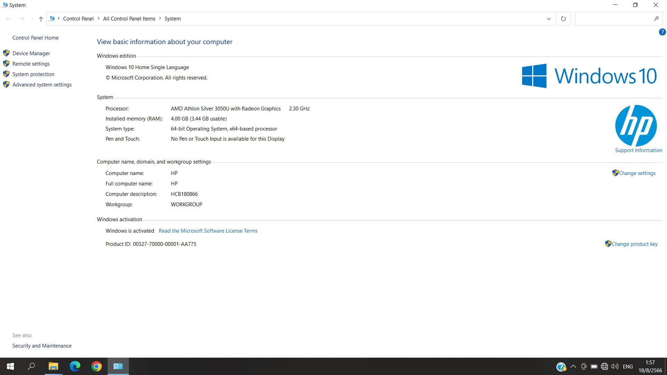The height and width of the screenshot is (375, 667).
Task: Click the shield icon beside Advanced system settings
Action: tap(6, 84)
